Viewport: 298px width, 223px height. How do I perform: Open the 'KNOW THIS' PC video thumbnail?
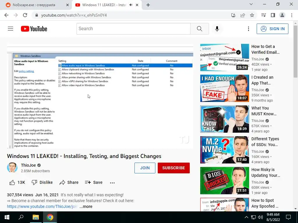[224, 119]
